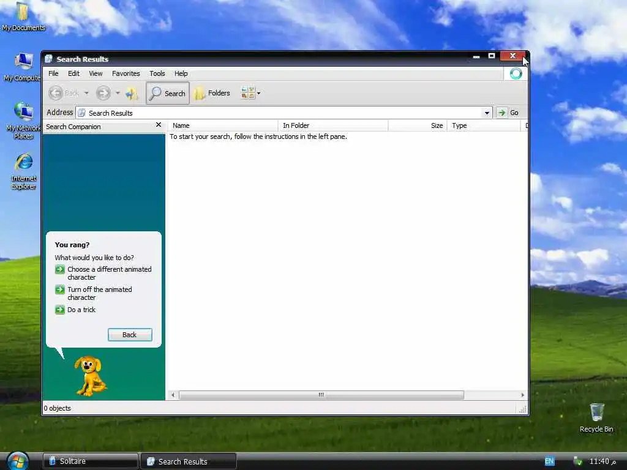This screenshot has width=627, height=470.
Task: Sort by Type column header
Action: tap(484, 125)
